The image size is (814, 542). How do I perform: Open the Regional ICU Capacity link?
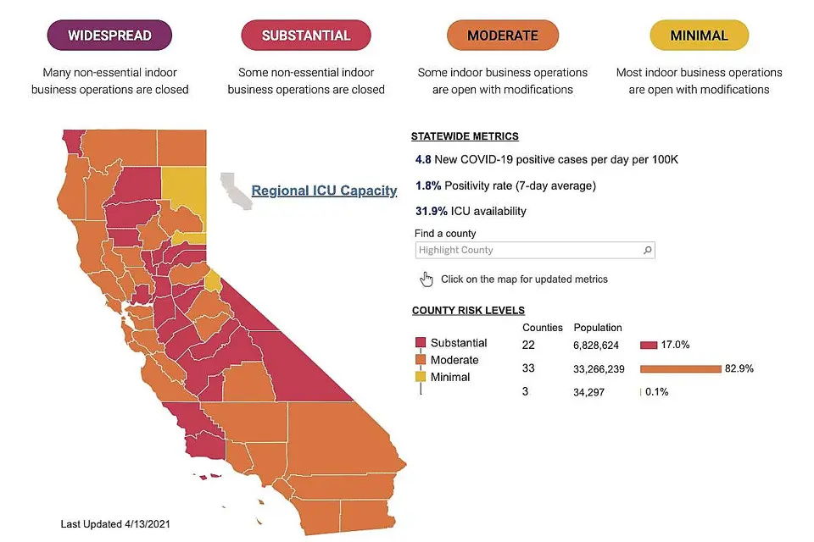point(324,191)
